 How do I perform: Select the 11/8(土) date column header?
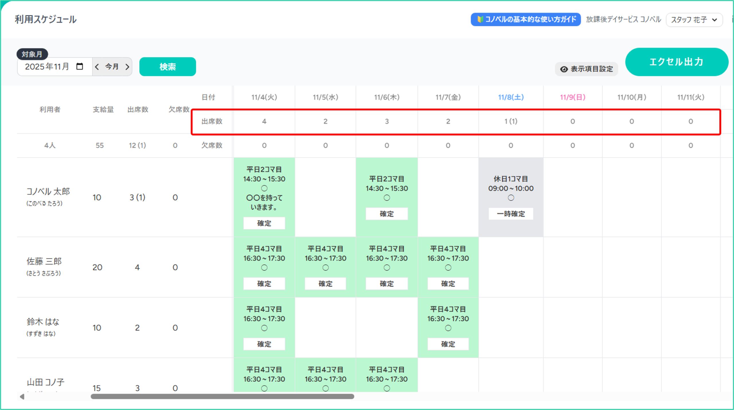[511, 97]
